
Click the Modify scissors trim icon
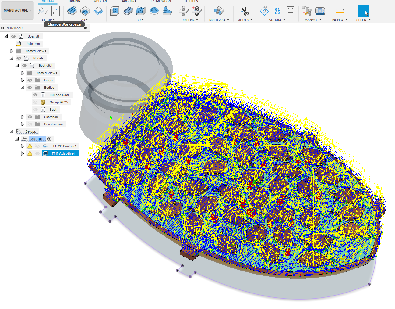[245, 11]
